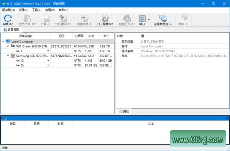Click the Samsung SSD drive icon
Screen dimensions: 230x151
click(13, 56)
